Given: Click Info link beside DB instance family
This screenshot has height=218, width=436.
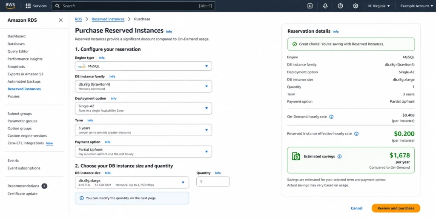Looking at the screenshot, I should tap(112, 77).
